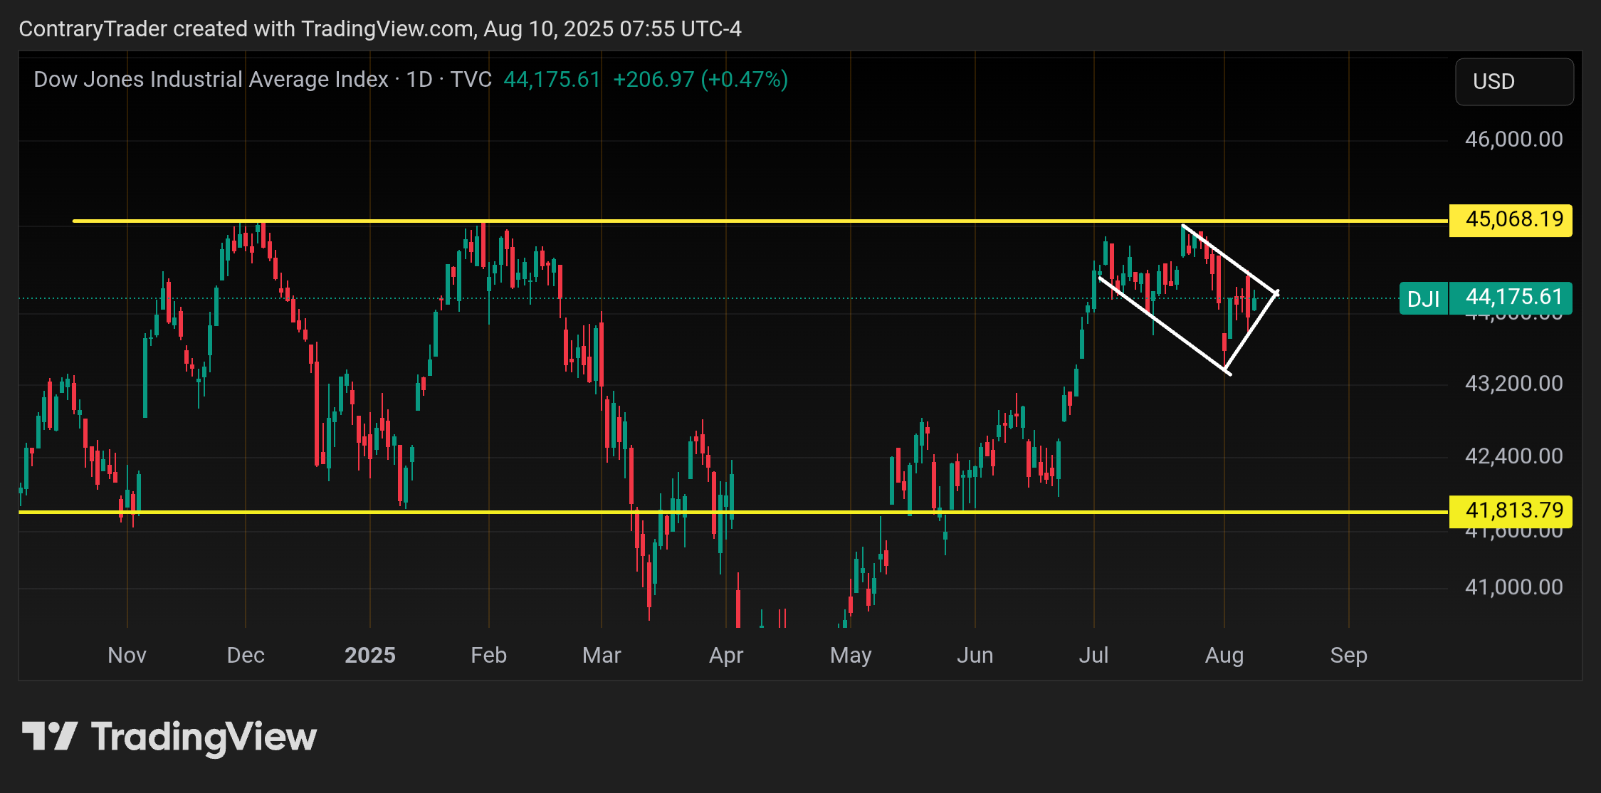Click the ContraryTrader attribution text

(380, 29)
